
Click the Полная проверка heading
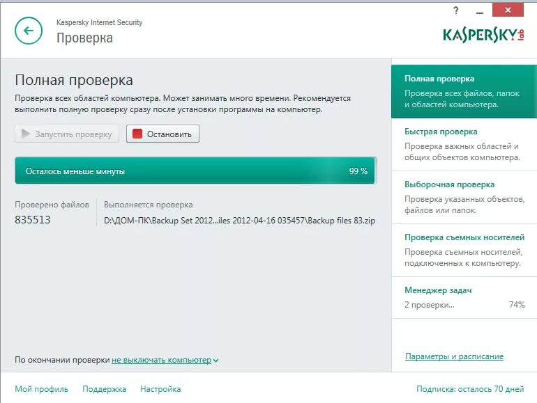point(74,80)
